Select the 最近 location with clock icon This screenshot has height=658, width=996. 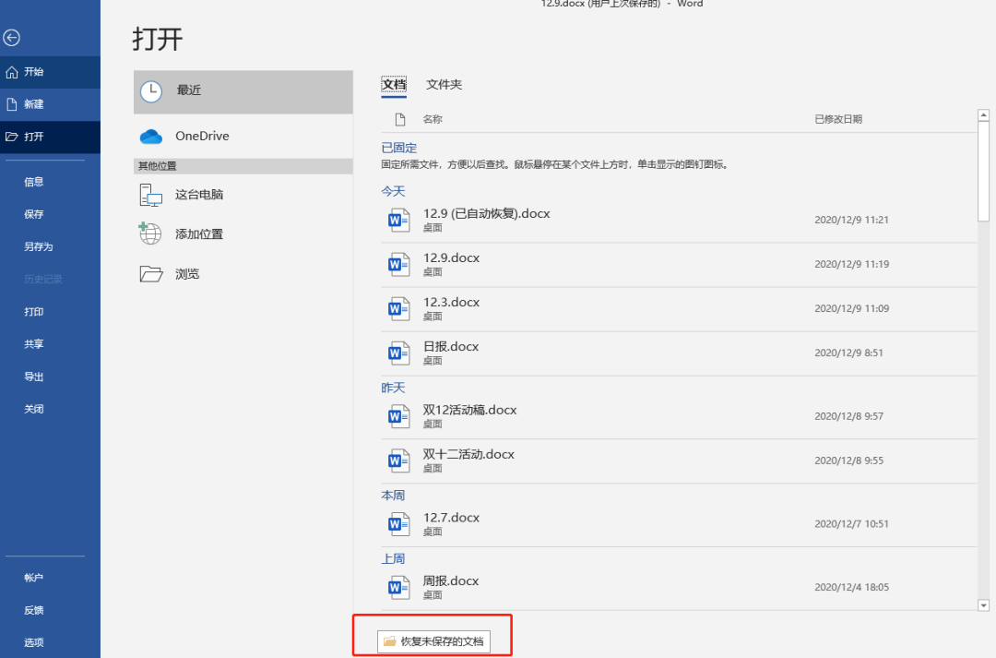(243, 91)
